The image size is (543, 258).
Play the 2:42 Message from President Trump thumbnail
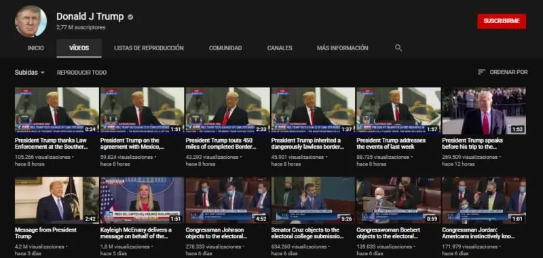(x=57, y=200)
